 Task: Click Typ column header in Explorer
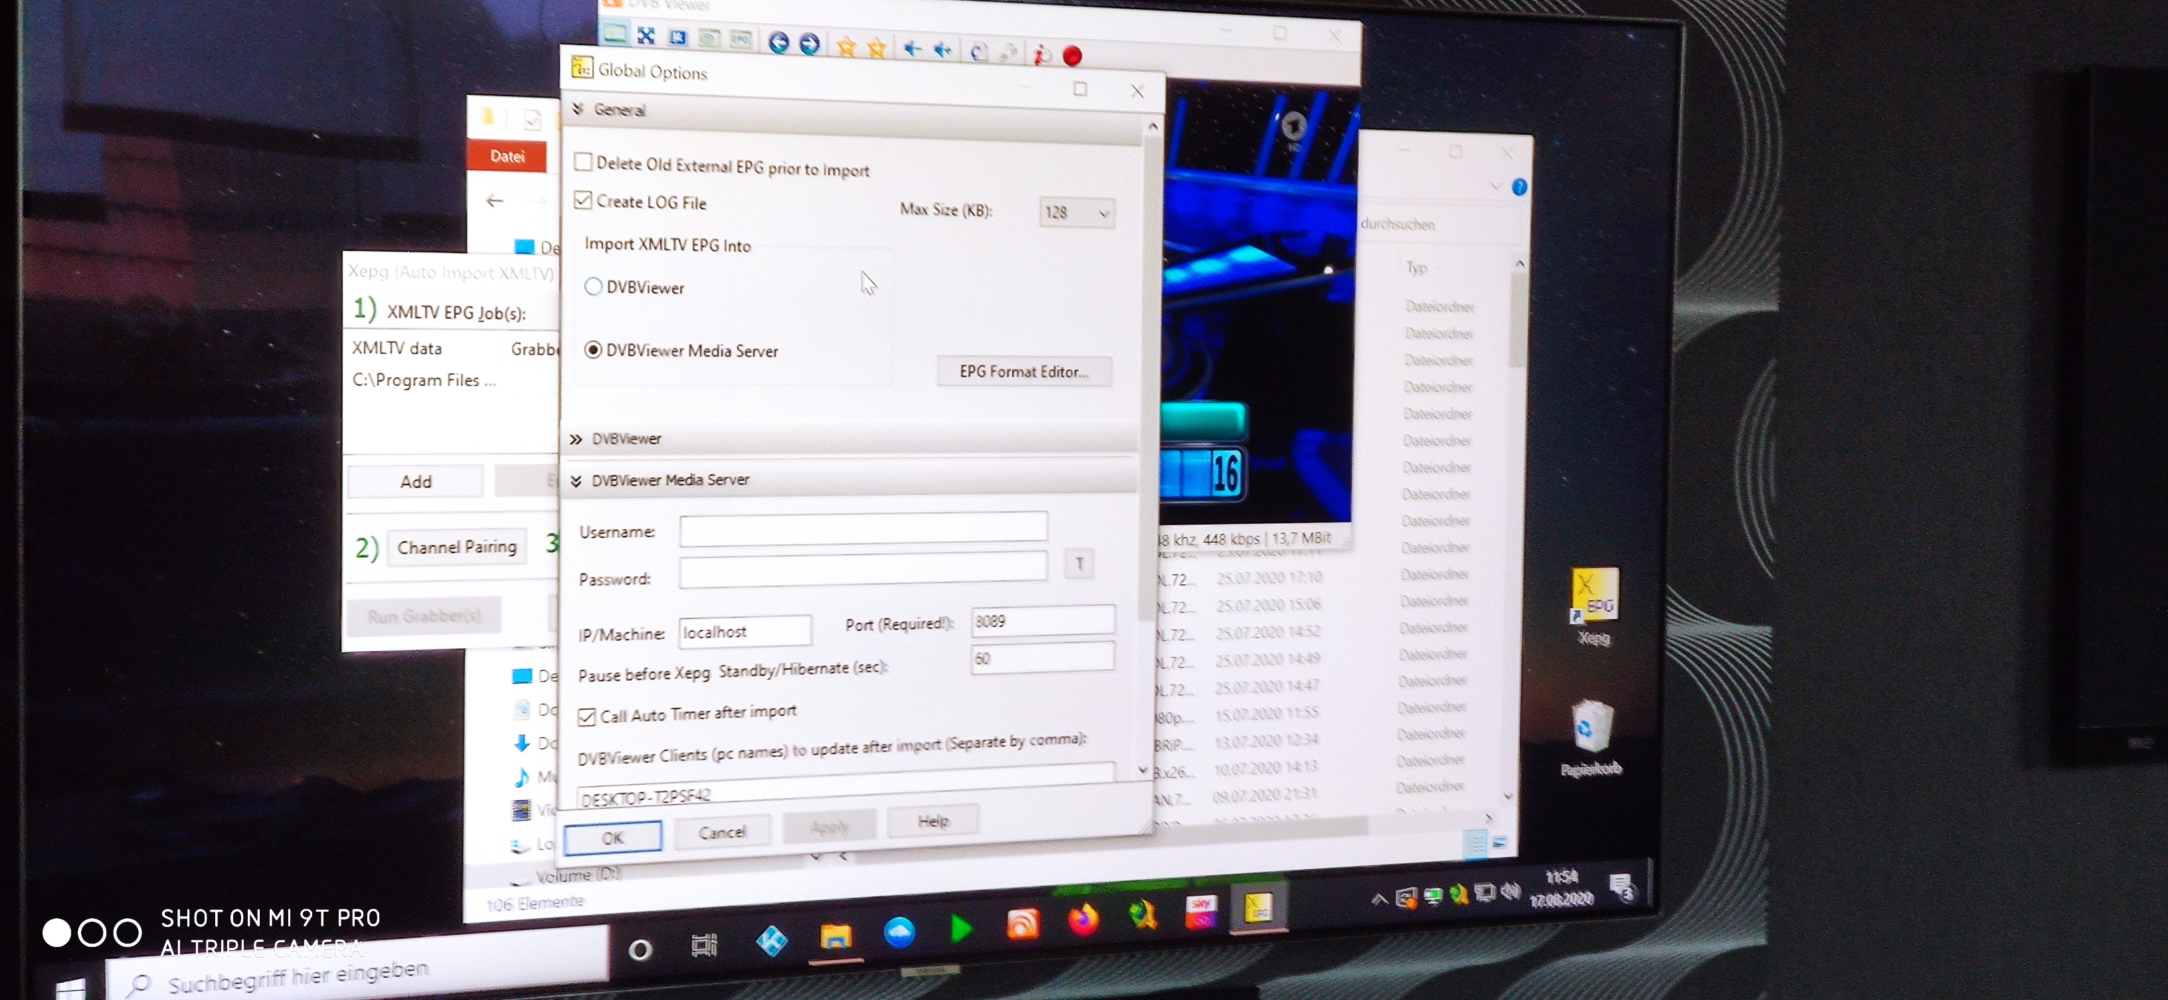click(x=1416, y=268)
